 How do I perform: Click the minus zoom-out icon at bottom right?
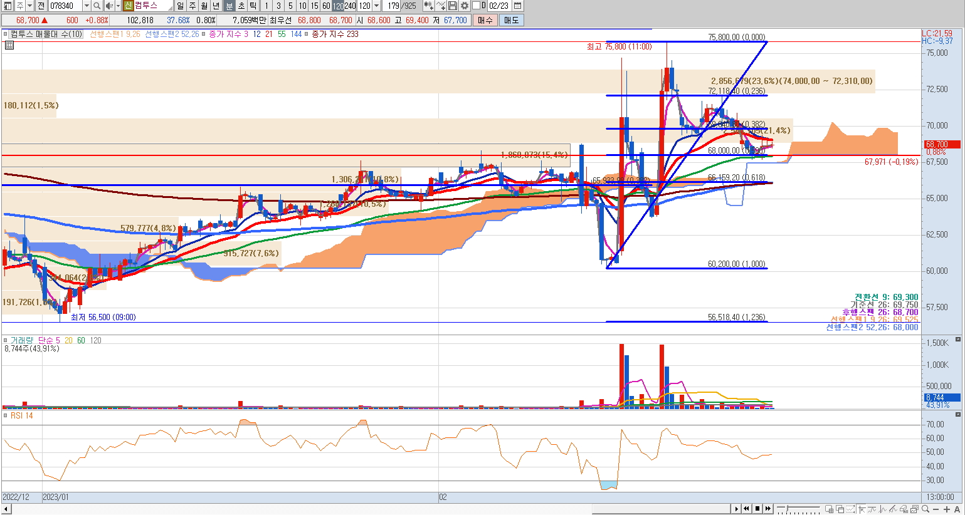[936, 509]
